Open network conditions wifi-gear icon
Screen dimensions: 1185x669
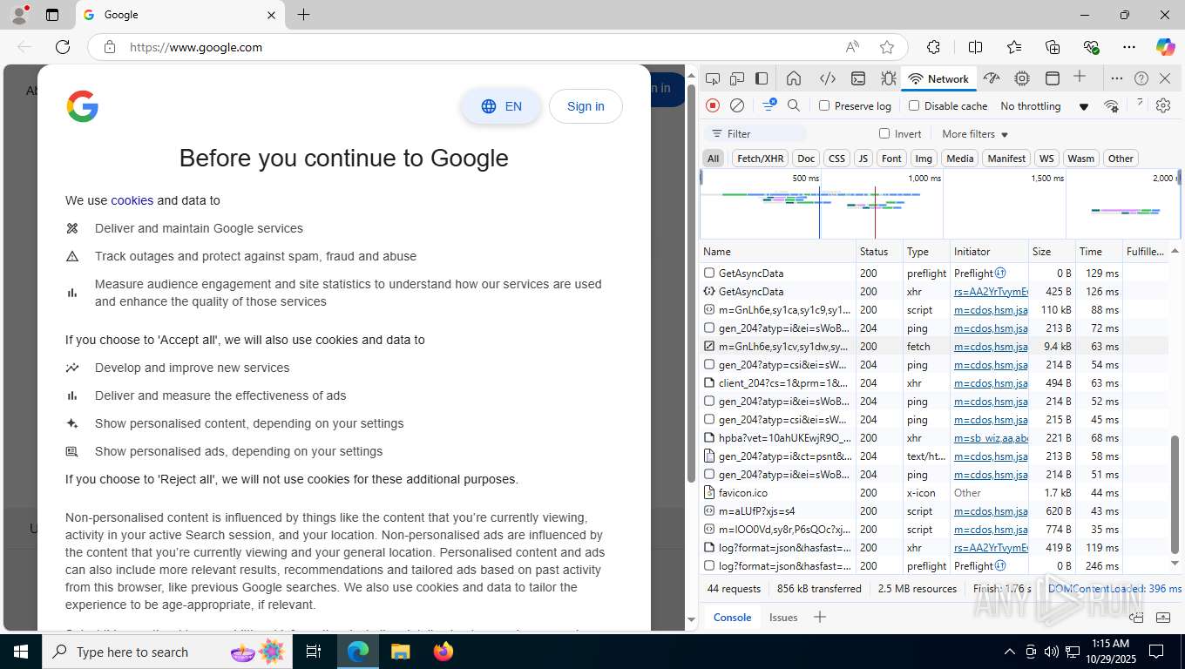point(1111,105)
